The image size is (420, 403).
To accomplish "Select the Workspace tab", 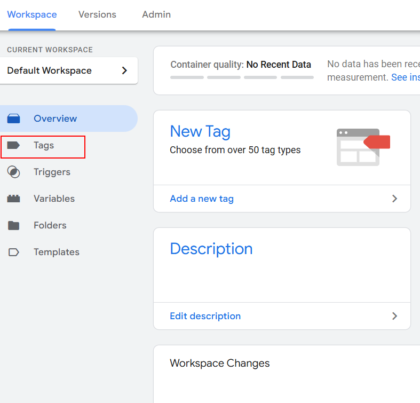I will tap(32, 14).
